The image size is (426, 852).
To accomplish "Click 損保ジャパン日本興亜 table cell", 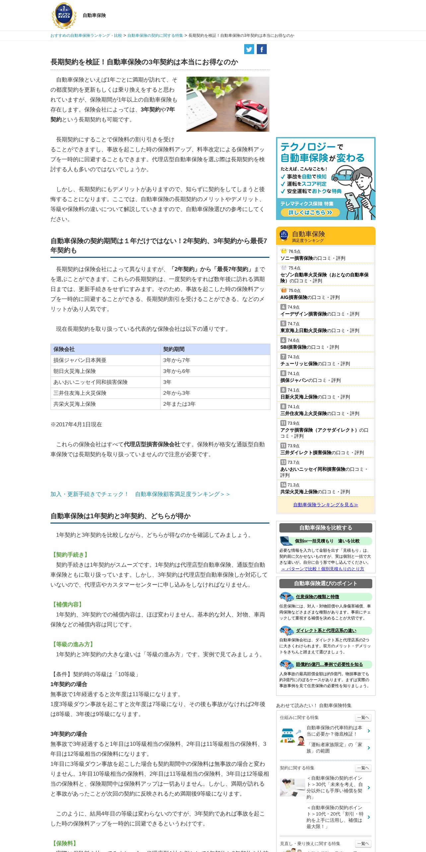I will tap(106, 360).
